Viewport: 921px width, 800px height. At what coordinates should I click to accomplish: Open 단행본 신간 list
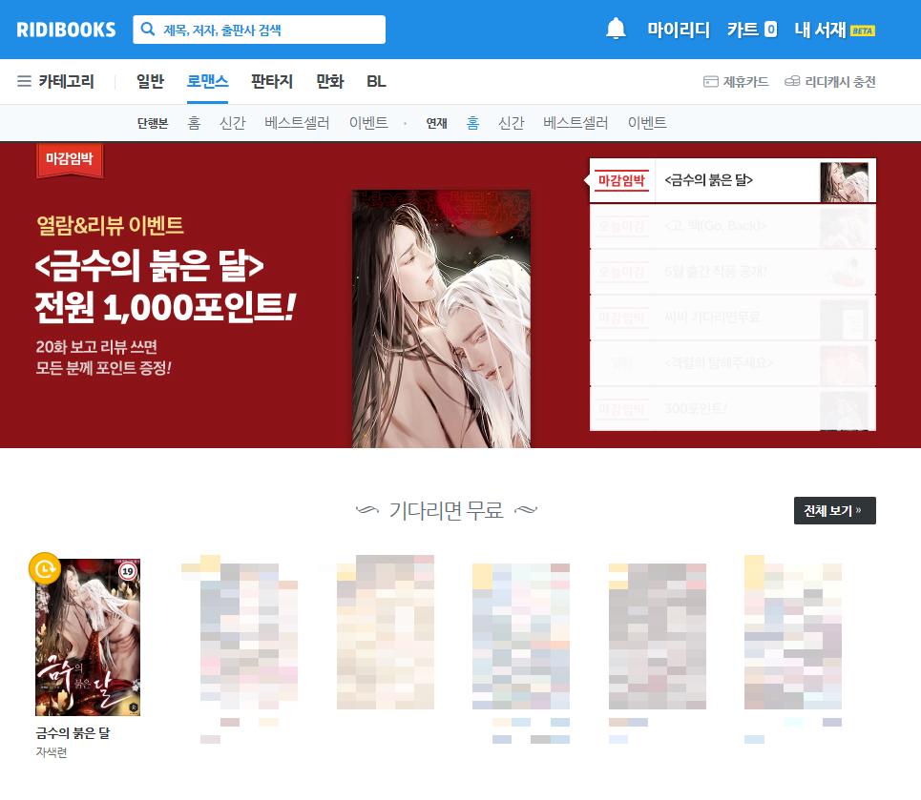pos(232,123)
